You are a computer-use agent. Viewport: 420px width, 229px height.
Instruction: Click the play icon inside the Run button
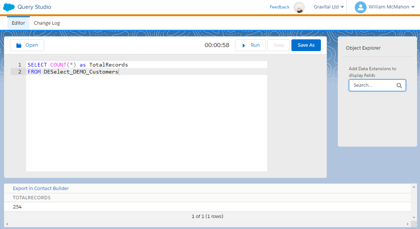244,45
